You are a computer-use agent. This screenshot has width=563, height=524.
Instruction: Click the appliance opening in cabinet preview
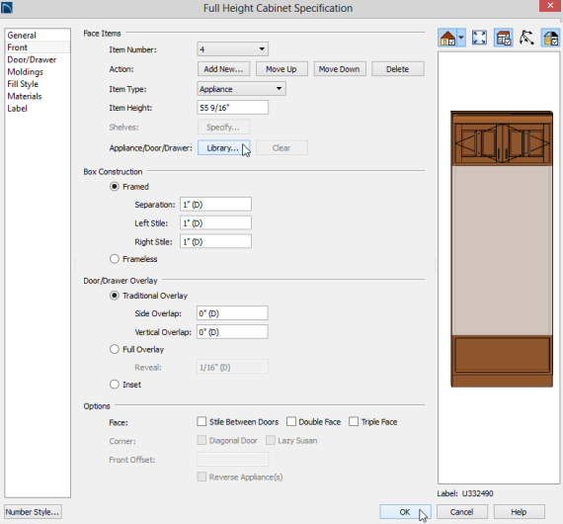[x=502, y=250]
